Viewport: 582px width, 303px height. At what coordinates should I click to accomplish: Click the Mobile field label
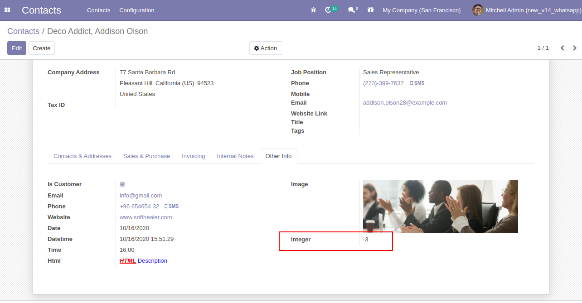point(300,94)
